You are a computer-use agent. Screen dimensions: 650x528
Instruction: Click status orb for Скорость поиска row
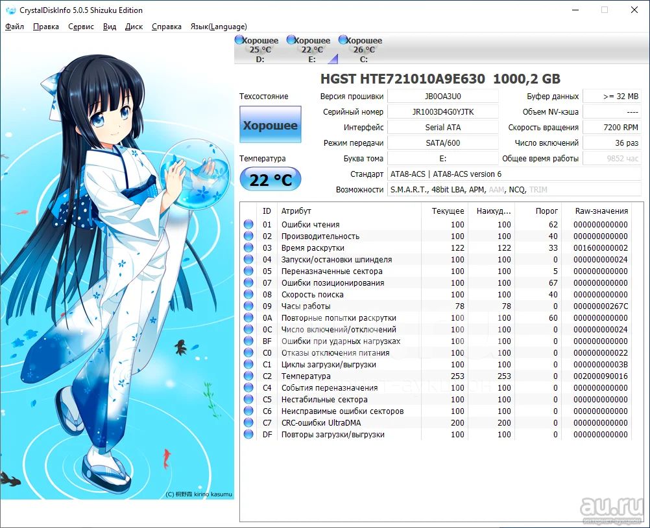248,294
